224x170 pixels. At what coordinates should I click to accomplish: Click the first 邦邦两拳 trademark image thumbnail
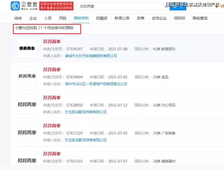pos(27,48)
